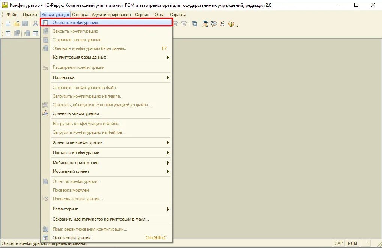This screenshot has width=382, height=248.
Task: Open the Администрирование menu
Action: coord(111,15)
